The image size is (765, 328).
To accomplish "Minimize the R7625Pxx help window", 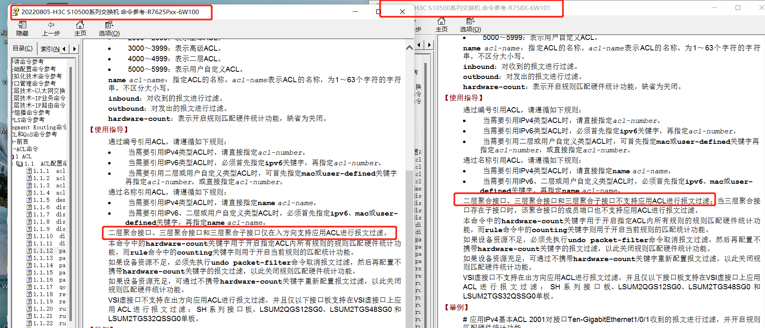I will click(355, 11).
